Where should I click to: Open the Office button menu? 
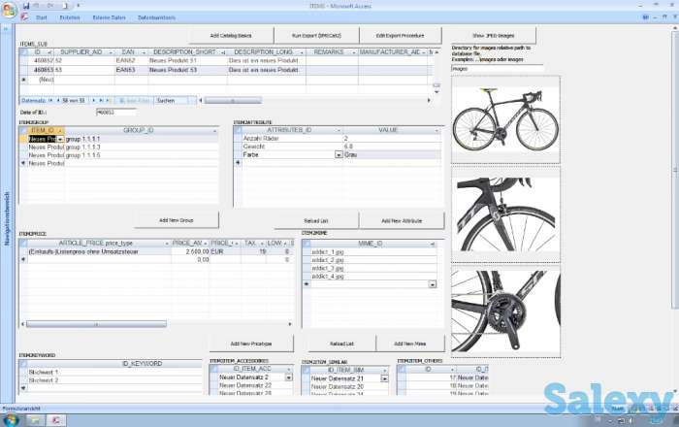(x=9, y=10)
